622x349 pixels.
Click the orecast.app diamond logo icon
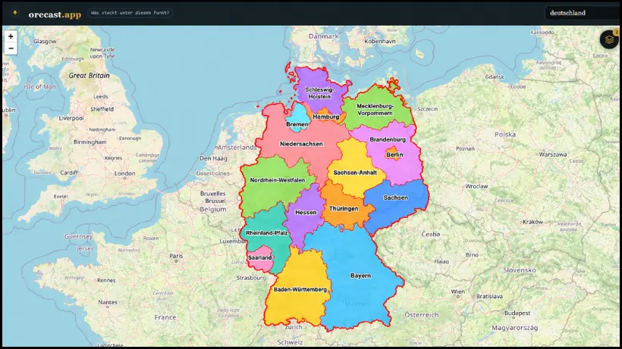pos(15,13)
